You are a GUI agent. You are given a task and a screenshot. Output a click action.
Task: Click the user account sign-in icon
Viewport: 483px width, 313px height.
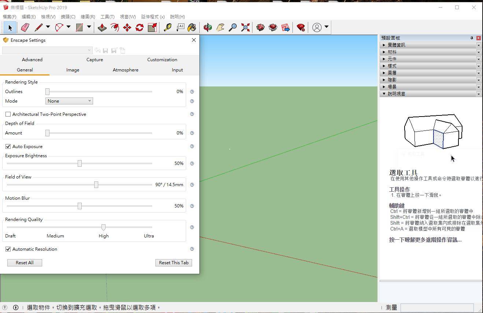[x=317, y=27]
